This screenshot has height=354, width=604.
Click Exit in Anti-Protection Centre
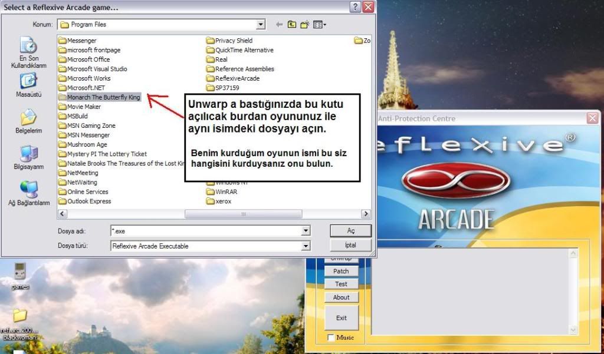pos(342,318)
